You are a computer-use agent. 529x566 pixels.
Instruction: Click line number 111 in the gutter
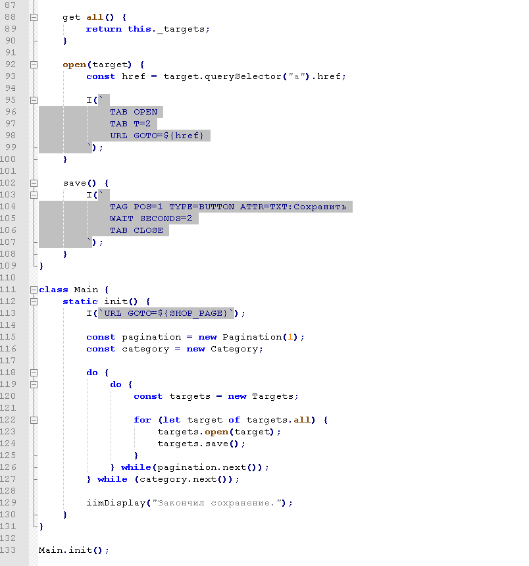pyautogui.click(x=8, y=289)
